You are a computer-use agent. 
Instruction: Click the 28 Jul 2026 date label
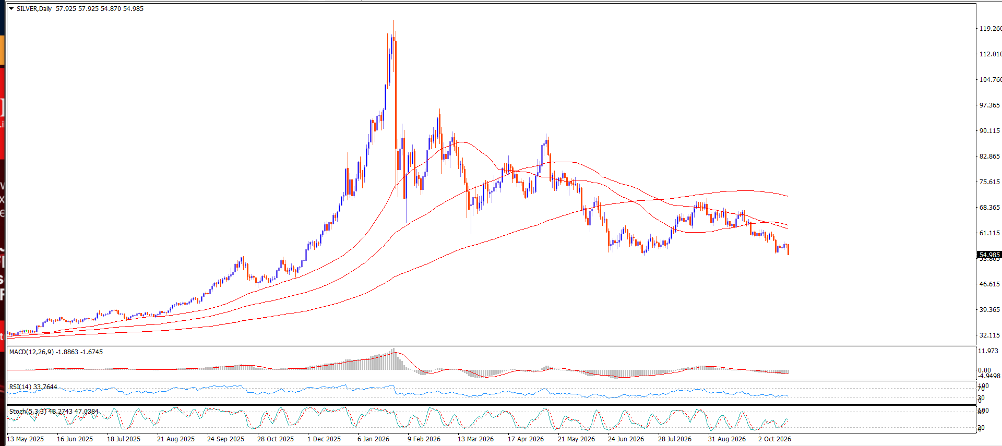click(675, 439)
